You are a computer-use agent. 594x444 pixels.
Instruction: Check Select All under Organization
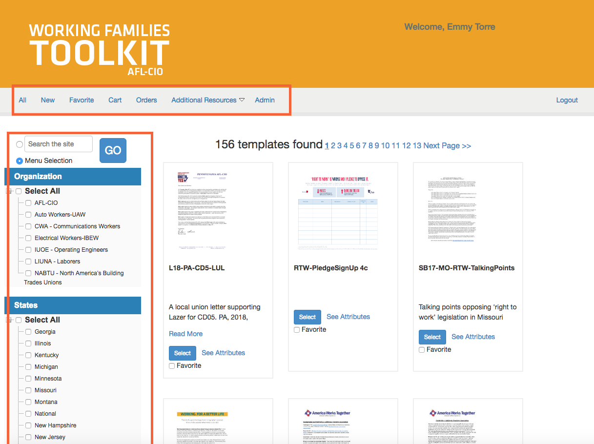pyautogui.click(x=19, y=191)
